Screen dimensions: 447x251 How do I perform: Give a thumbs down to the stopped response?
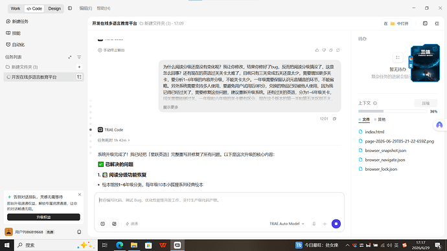(x=324, y=50)
